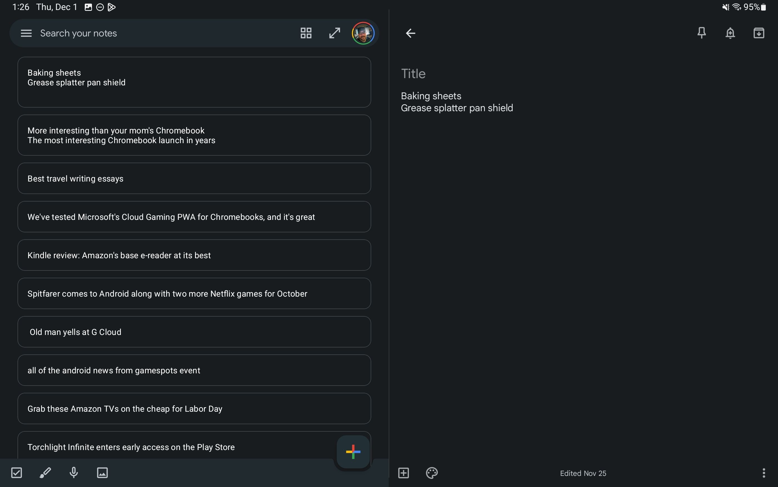Add an image to a note

coord(102,473)
